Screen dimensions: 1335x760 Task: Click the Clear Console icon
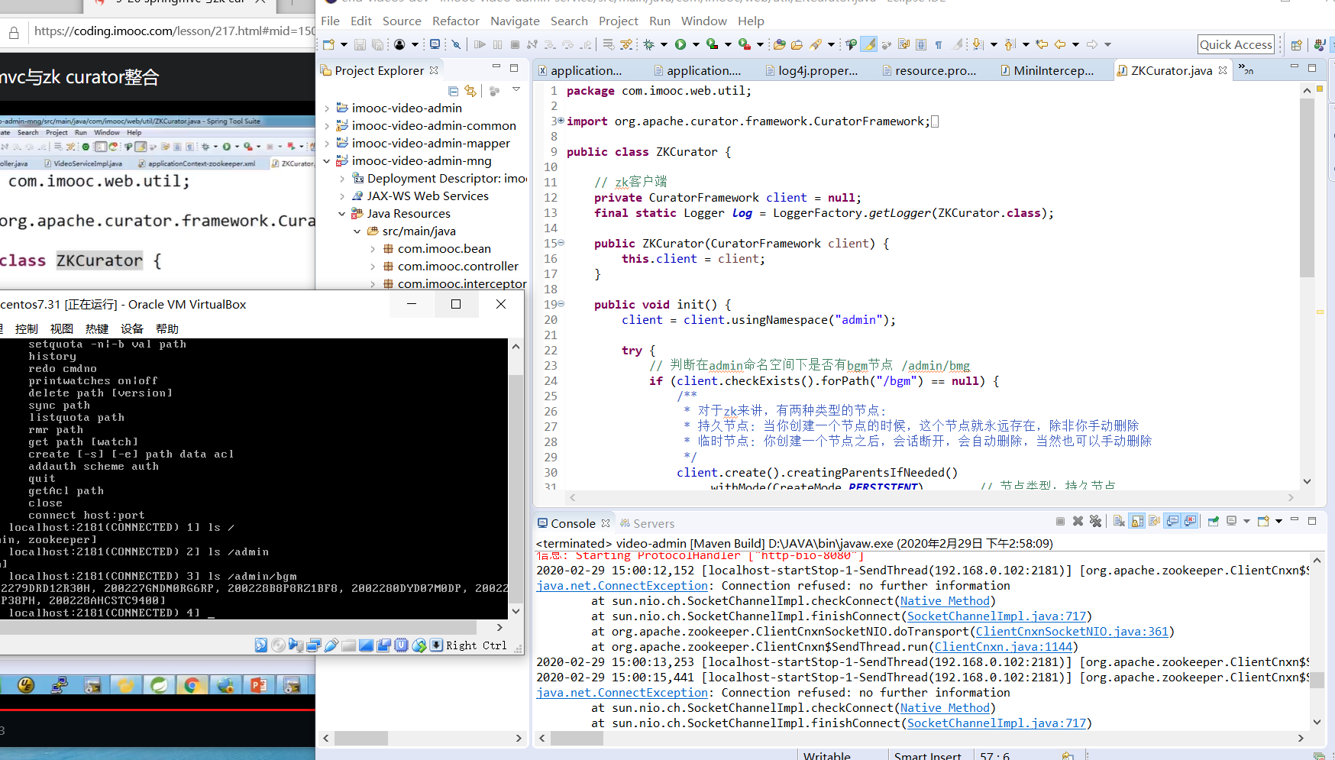click(1119, 521)
